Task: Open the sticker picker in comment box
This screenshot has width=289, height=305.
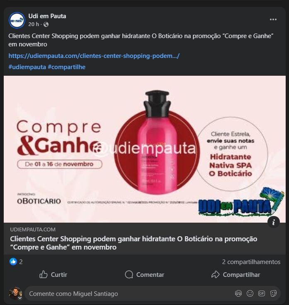Action: [273, 293]
